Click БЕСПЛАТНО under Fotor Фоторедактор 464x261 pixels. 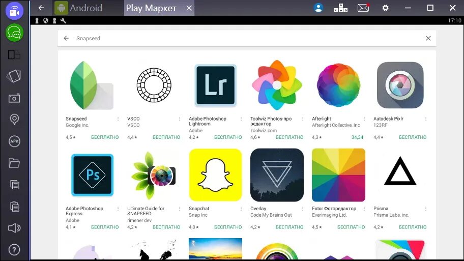click(x=351, y=227)
